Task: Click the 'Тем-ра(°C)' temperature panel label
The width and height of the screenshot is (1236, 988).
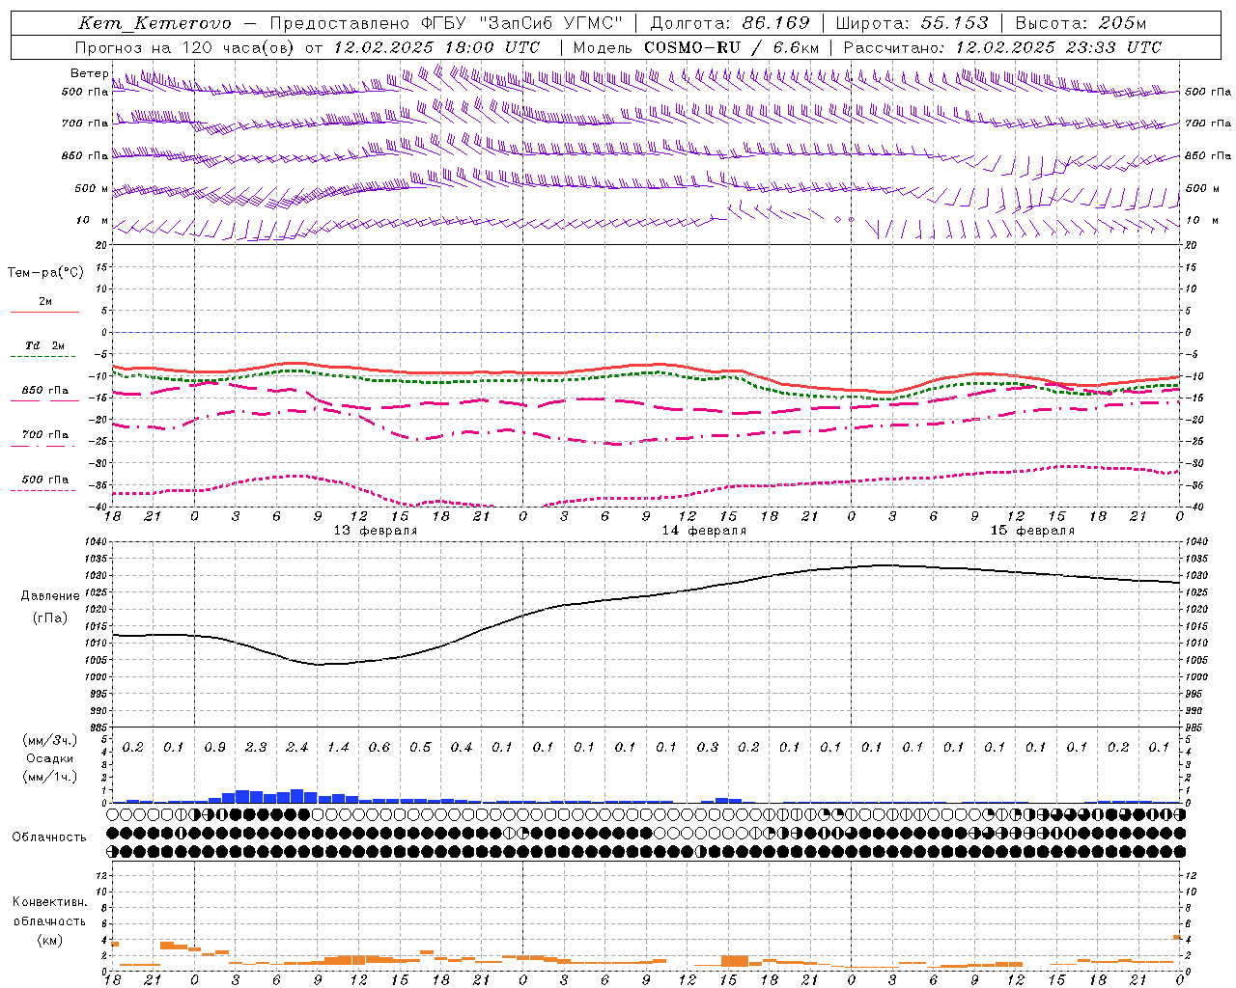Action: pos(45,273)
